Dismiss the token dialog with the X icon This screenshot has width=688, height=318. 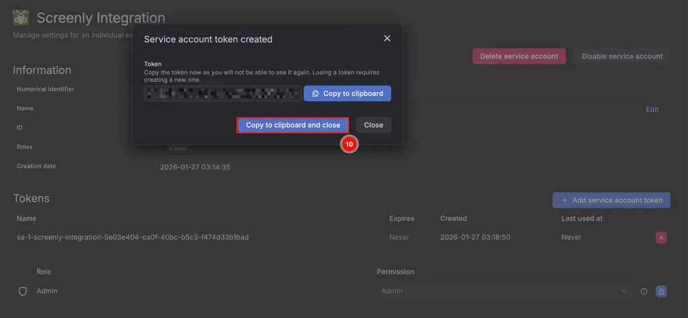pyautogui.click(x=387, y=38)
